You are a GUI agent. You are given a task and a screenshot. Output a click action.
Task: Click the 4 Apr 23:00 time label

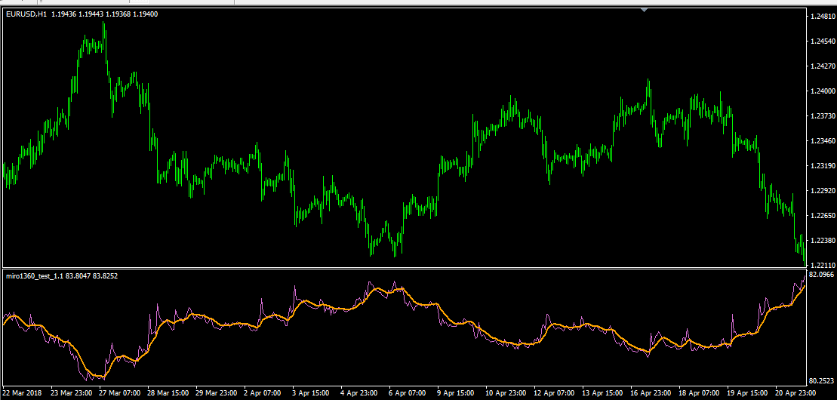point(358,392)
